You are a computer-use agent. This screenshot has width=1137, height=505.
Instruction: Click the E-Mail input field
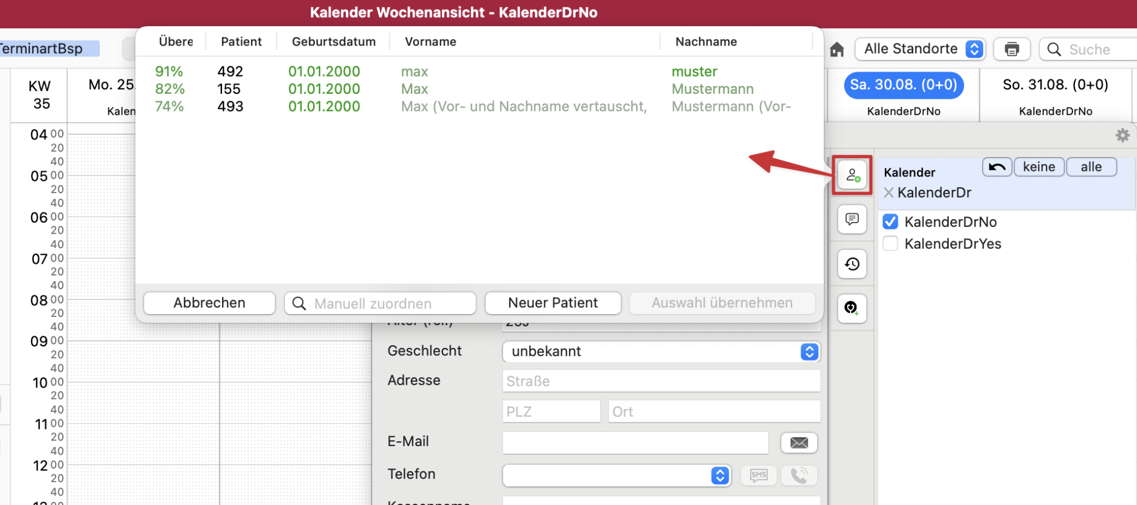pyautogui.click(x=635, y=443)
